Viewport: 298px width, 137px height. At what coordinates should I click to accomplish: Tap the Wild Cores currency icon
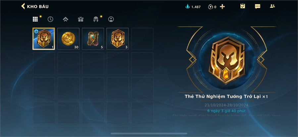(x=210, y=7)
